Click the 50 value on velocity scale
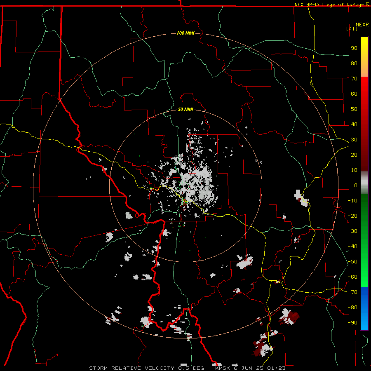Image resolution: width=371 pixels, height=371 pixels. point(354,109)
